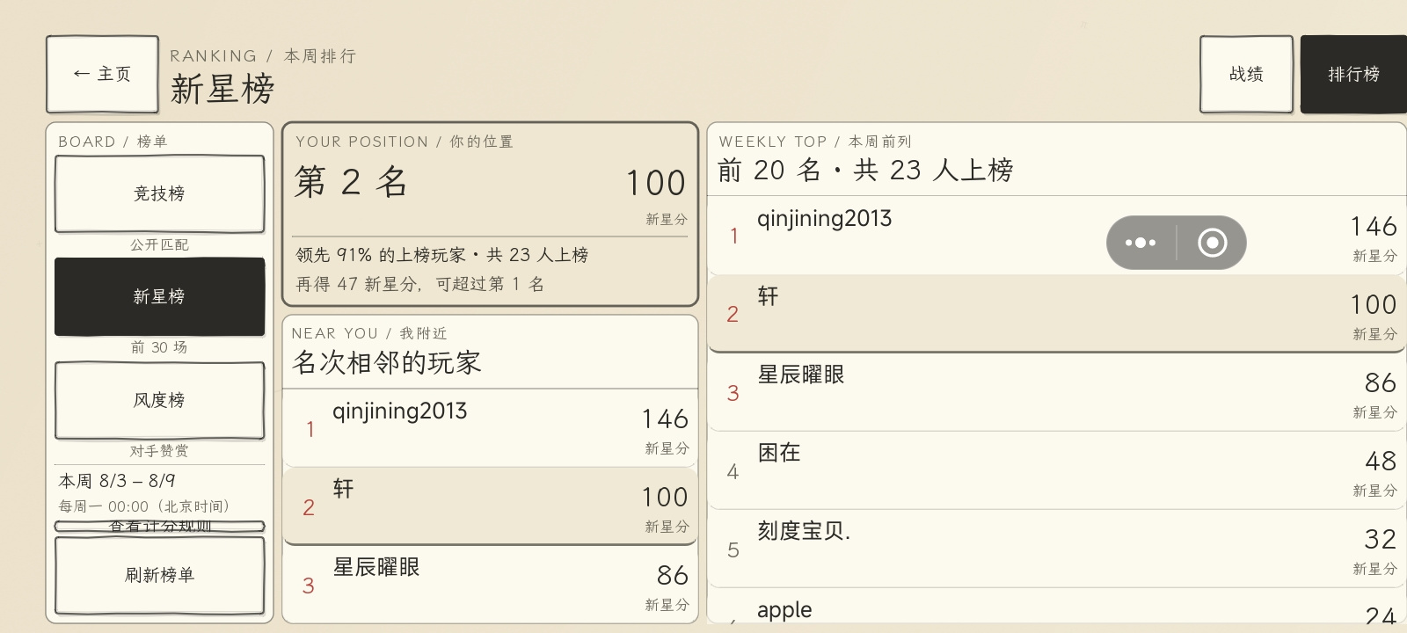
Task: Go back via the 主页 button
Action: point(102,74)
